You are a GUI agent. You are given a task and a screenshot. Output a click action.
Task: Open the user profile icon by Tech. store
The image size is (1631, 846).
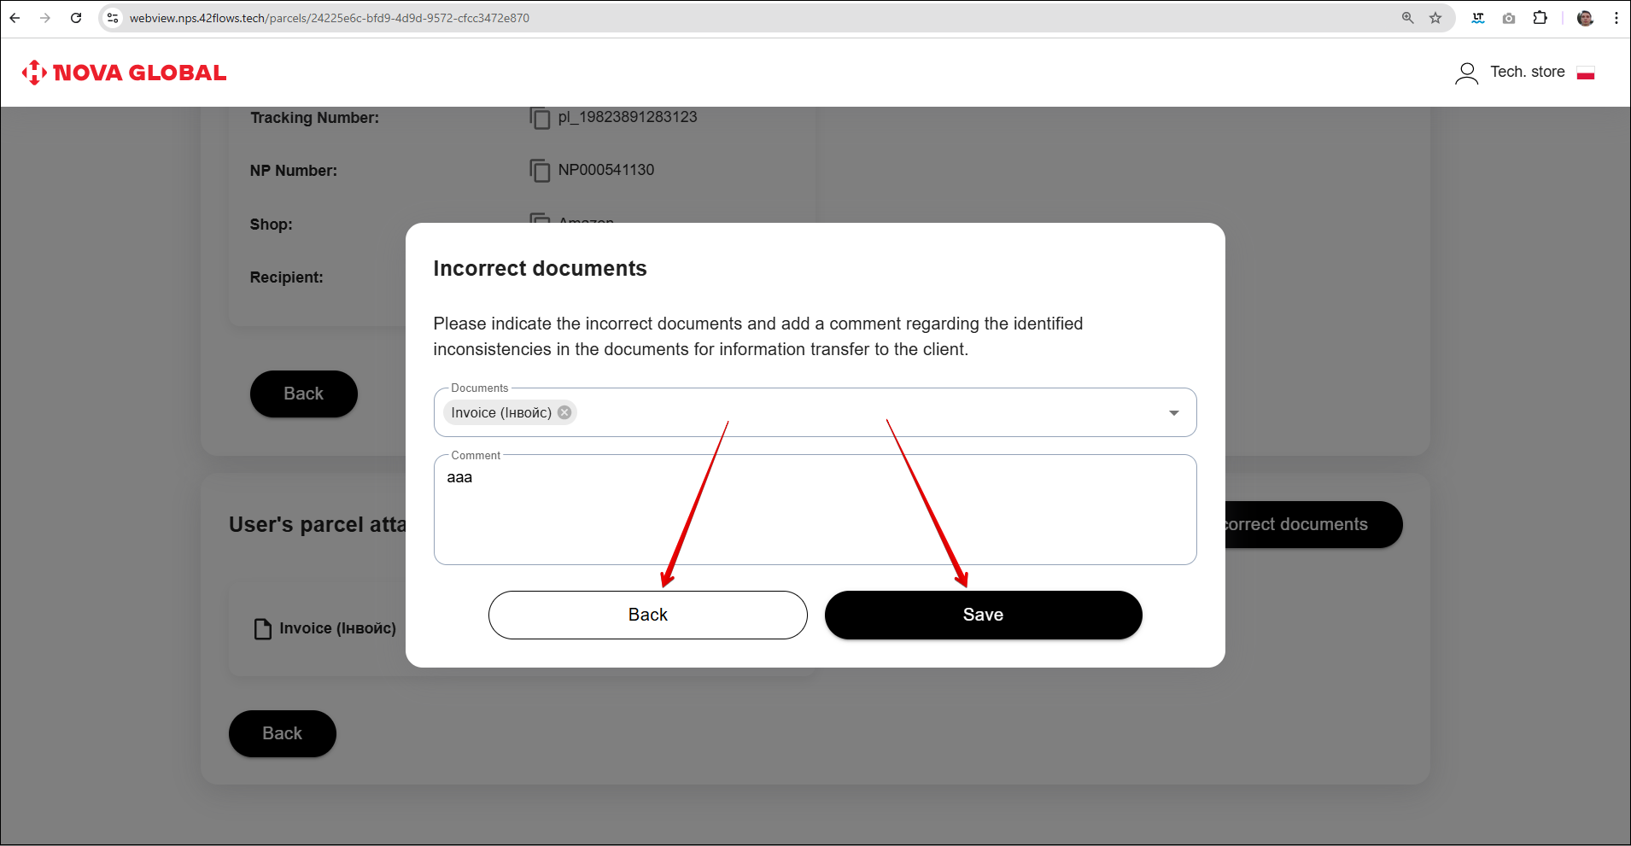pos(1466,73)
